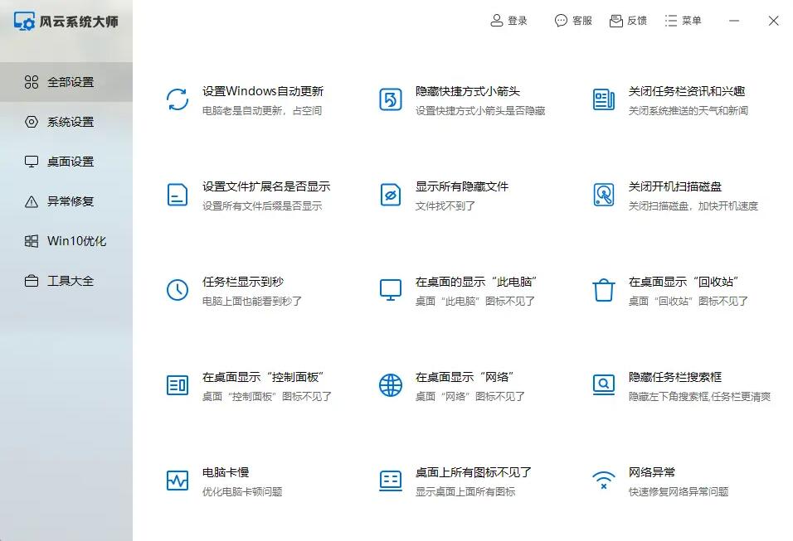Viewport: 793px width, 541px height.
Task: Open the 隐藏任务栏搜索框 search icon
Action: [x=602, y=384]
